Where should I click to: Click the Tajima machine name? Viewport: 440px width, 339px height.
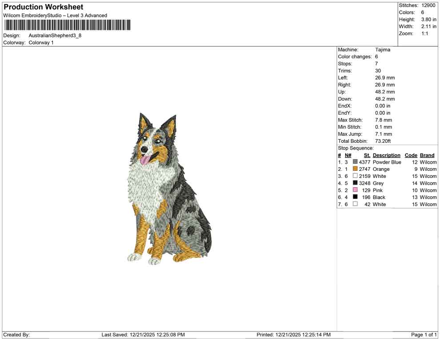pyautogui.click(x=383, y=50)
